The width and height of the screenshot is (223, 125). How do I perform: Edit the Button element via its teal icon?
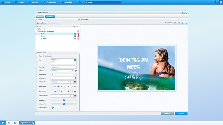click(x=75, y=38)
